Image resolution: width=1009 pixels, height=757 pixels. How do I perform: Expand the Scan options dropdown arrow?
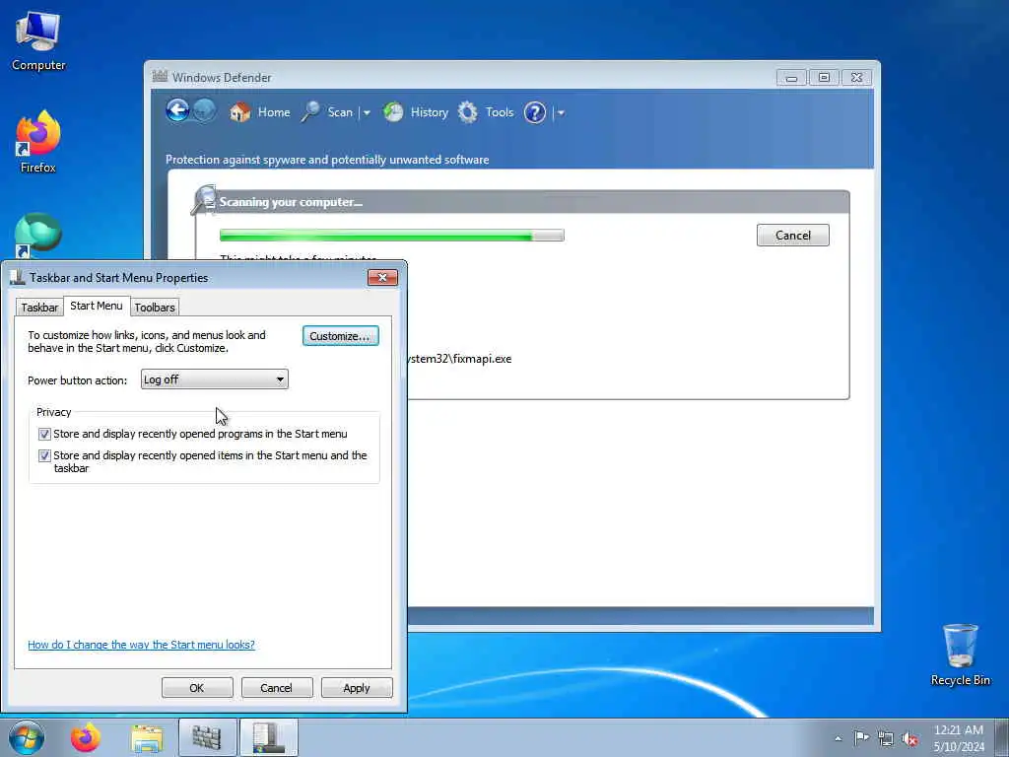coord(367,112)
